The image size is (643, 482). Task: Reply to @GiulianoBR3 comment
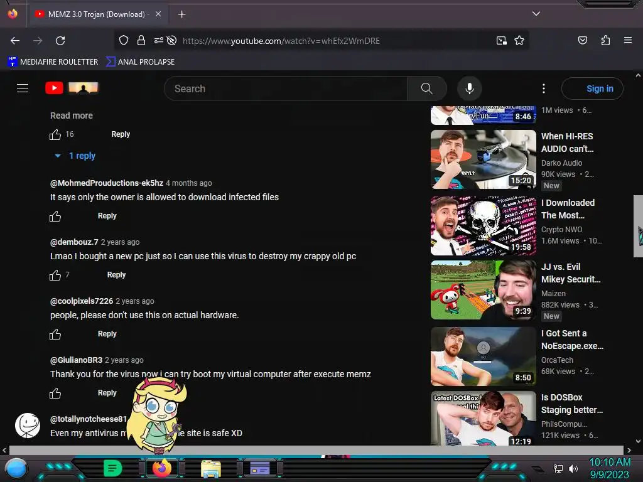[107, 393]
